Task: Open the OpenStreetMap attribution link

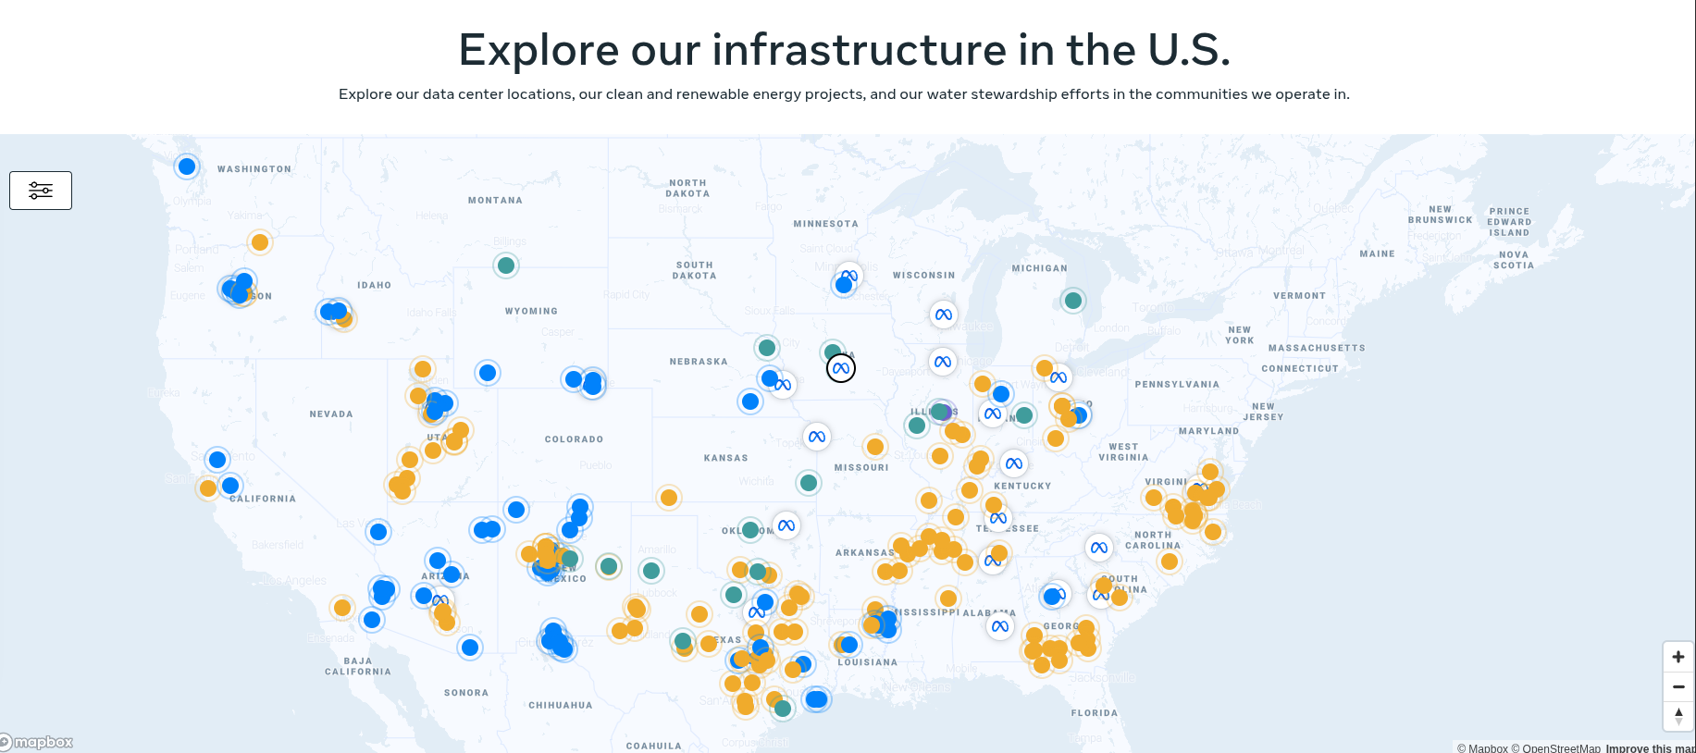Action: pos(1561,747)
